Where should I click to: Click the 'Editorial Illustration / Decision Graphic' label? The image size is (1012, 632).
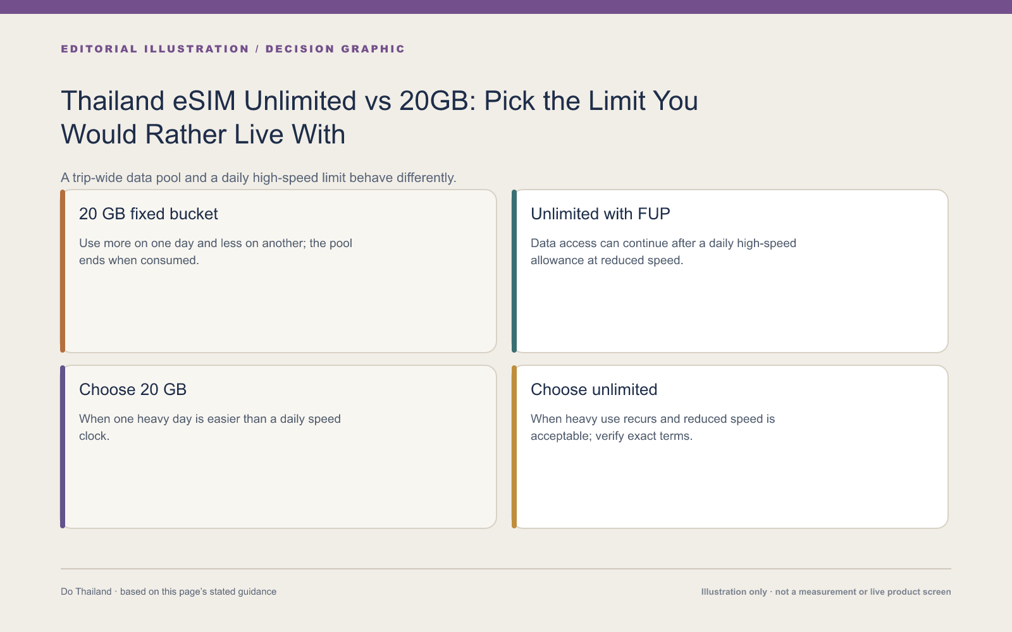[233, 49]
